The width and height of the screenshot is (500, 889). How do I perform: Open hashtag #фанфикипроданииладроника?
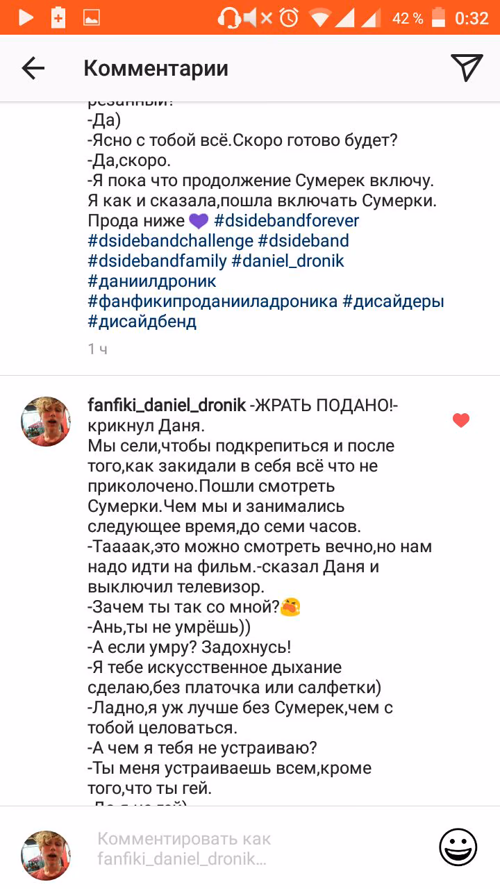[212, 301]
